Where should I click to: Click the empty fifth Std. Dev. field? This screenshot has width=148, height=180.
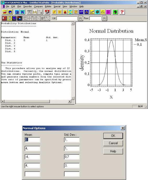tap(72, 174)
